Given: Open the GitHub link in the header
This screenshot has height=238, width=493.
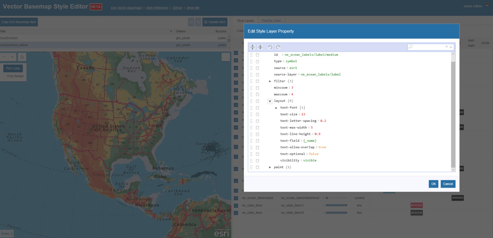Looking at the screenshot, I should coord(177,8).
